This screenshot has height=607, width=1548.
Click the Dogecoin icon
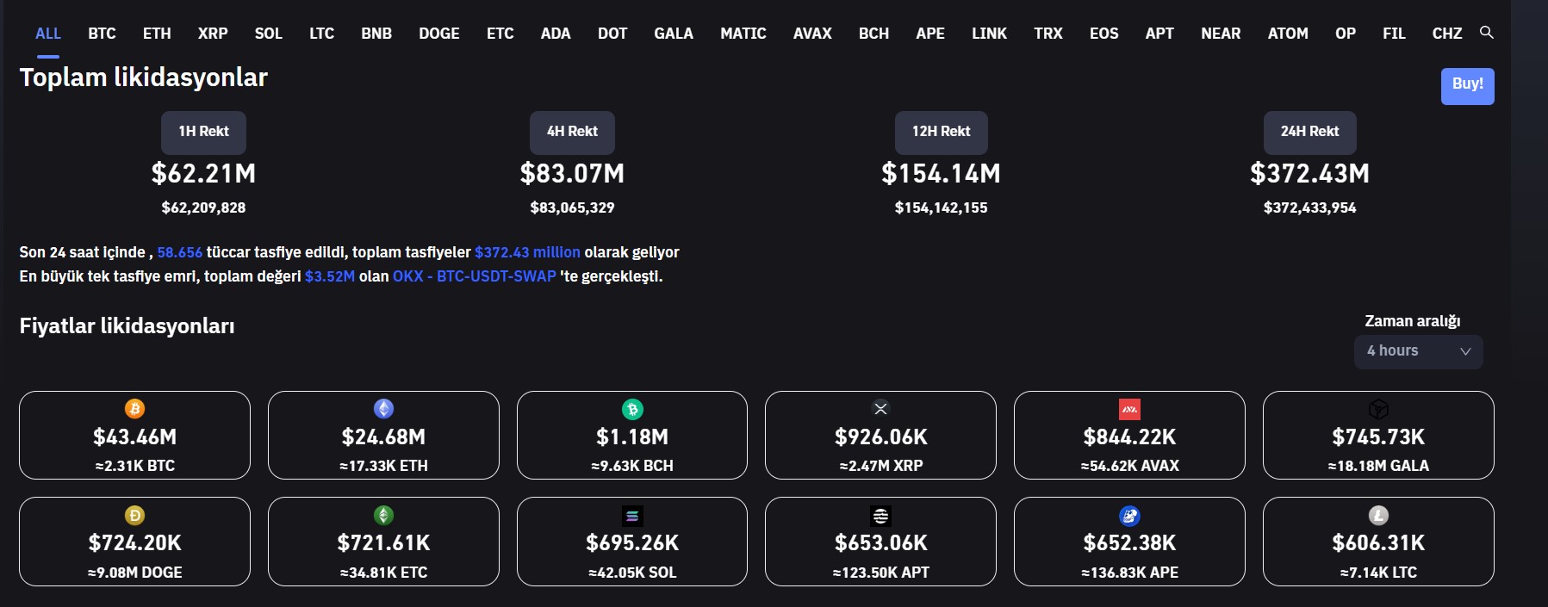click(134, 516)
